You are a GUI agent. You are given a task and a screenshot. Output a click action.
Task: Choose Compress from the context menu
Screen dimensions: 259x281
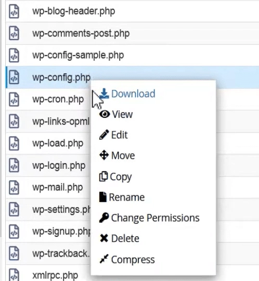133,260
